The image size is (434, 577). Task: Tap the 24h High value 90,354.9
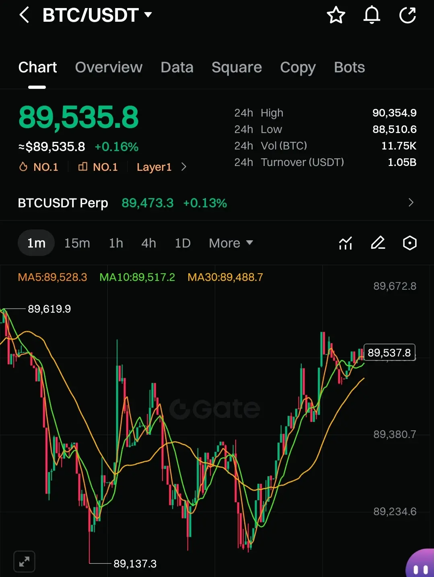point(394,113)
